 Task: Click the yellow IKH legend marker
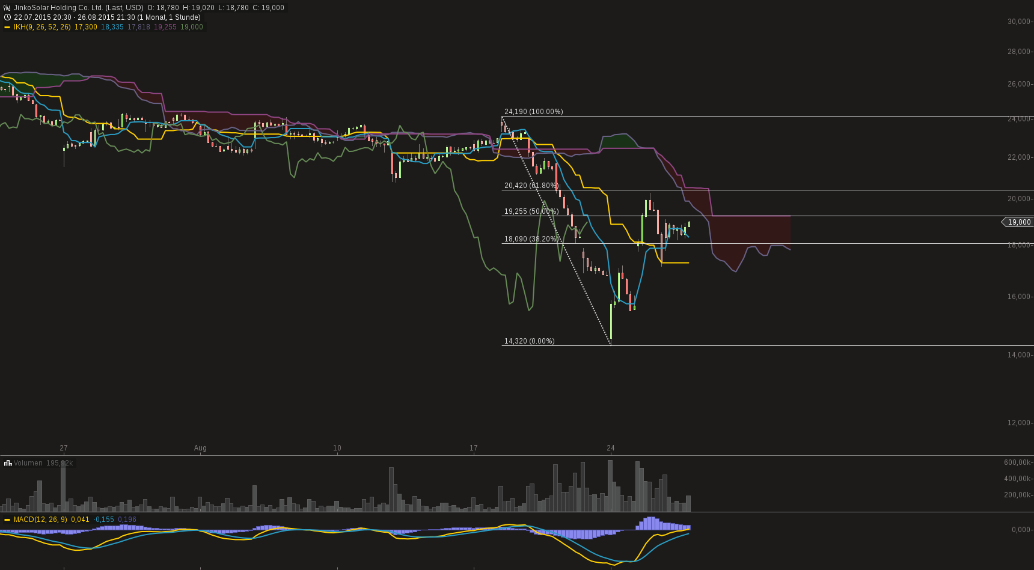pos(7,26)
